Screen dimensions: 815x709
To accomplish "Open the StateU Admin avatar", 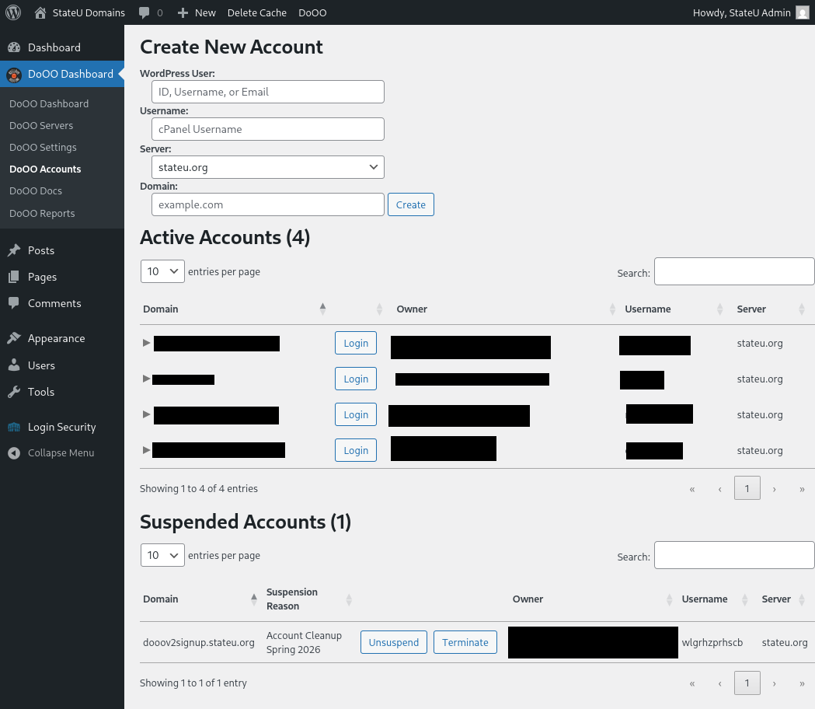I will [803, 12].
